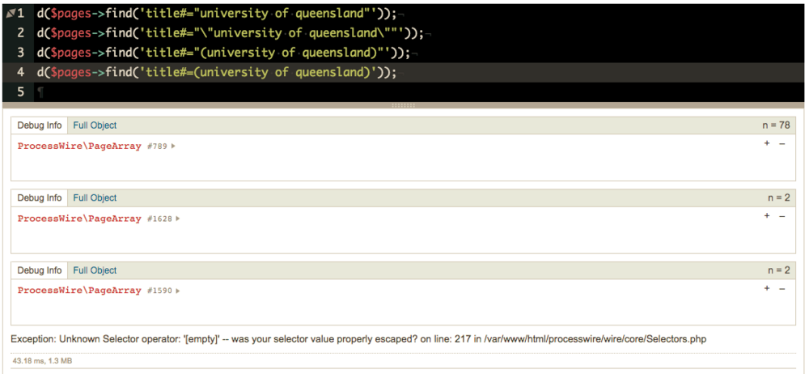Click the ProcessWire\PageArray #1590 label

click(79, 291)
